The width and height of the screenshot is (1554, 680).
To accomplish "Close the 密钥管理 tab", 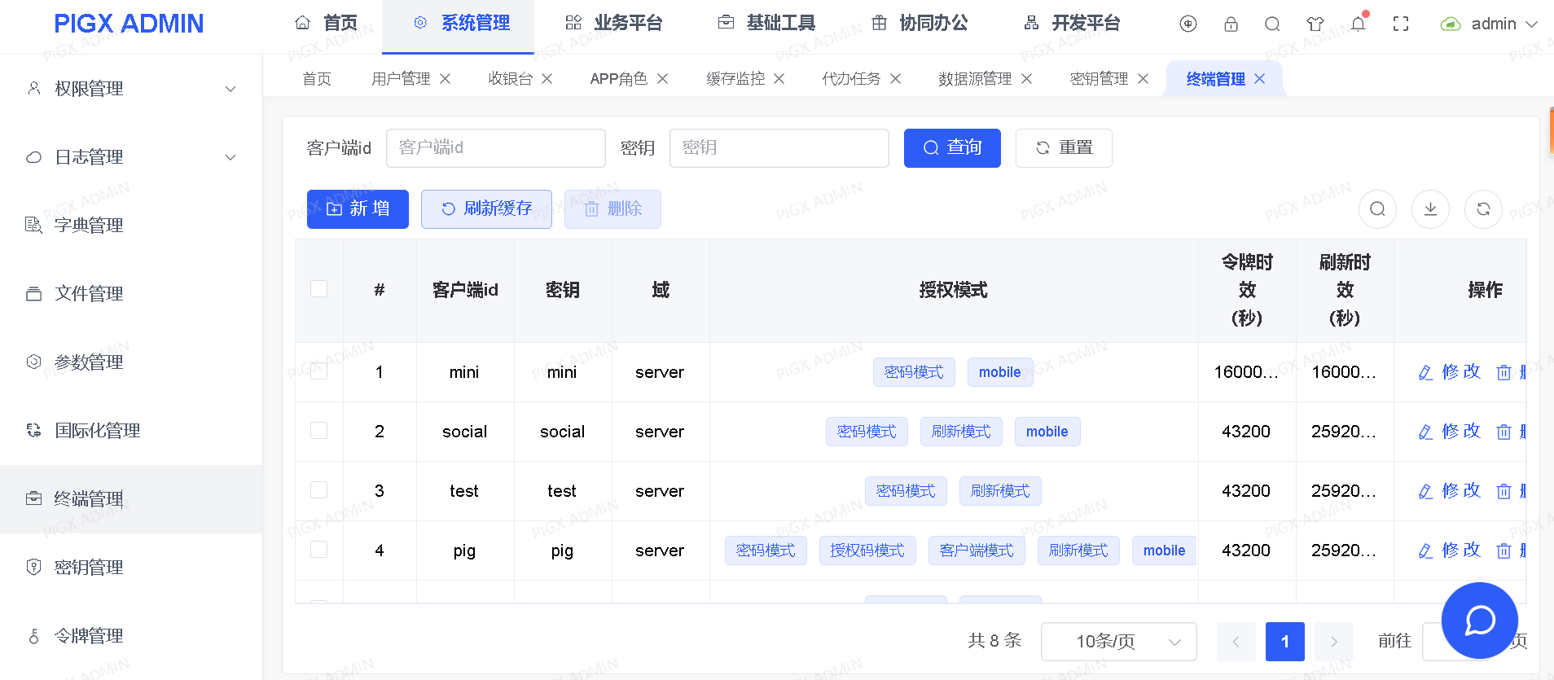I will 1144,78.
